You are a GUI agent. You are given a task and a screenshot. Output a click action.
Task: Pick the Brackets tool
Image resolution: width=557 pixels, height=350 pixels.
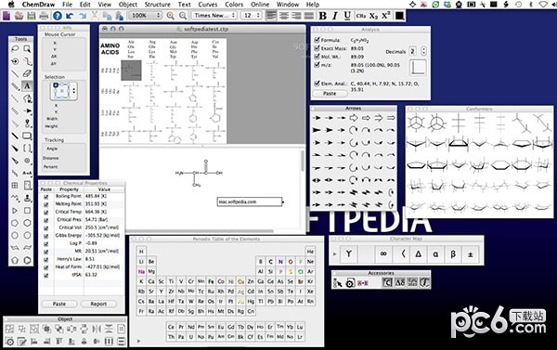tap(27, 149)
